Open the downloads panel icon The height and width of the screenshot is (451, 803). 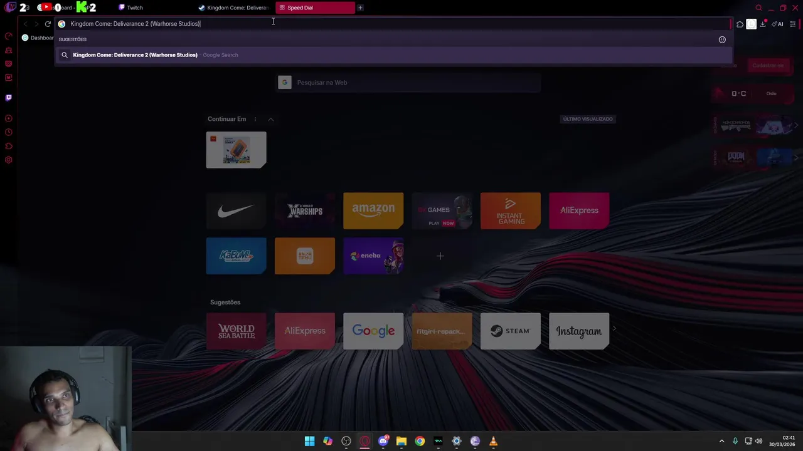762,24
